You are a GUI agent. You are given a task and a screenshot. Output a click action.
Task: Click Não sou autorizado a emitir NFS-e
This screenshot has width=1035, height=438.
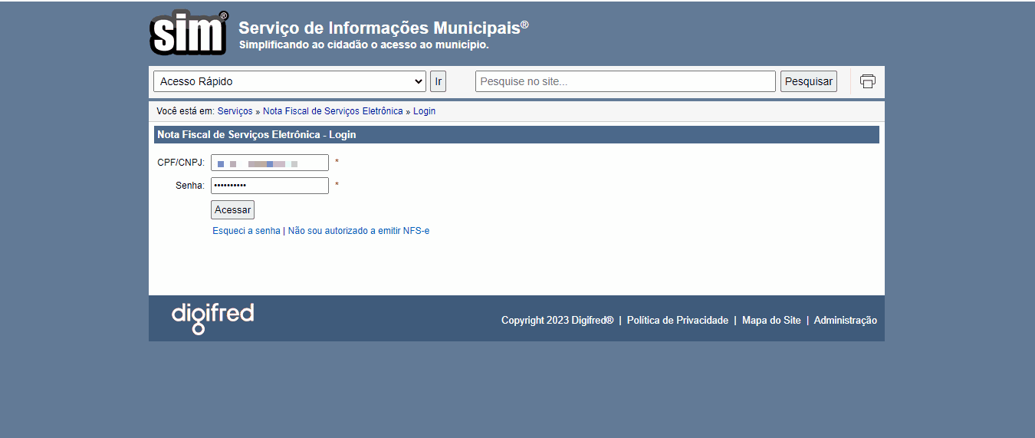click(x=359, y=231)
